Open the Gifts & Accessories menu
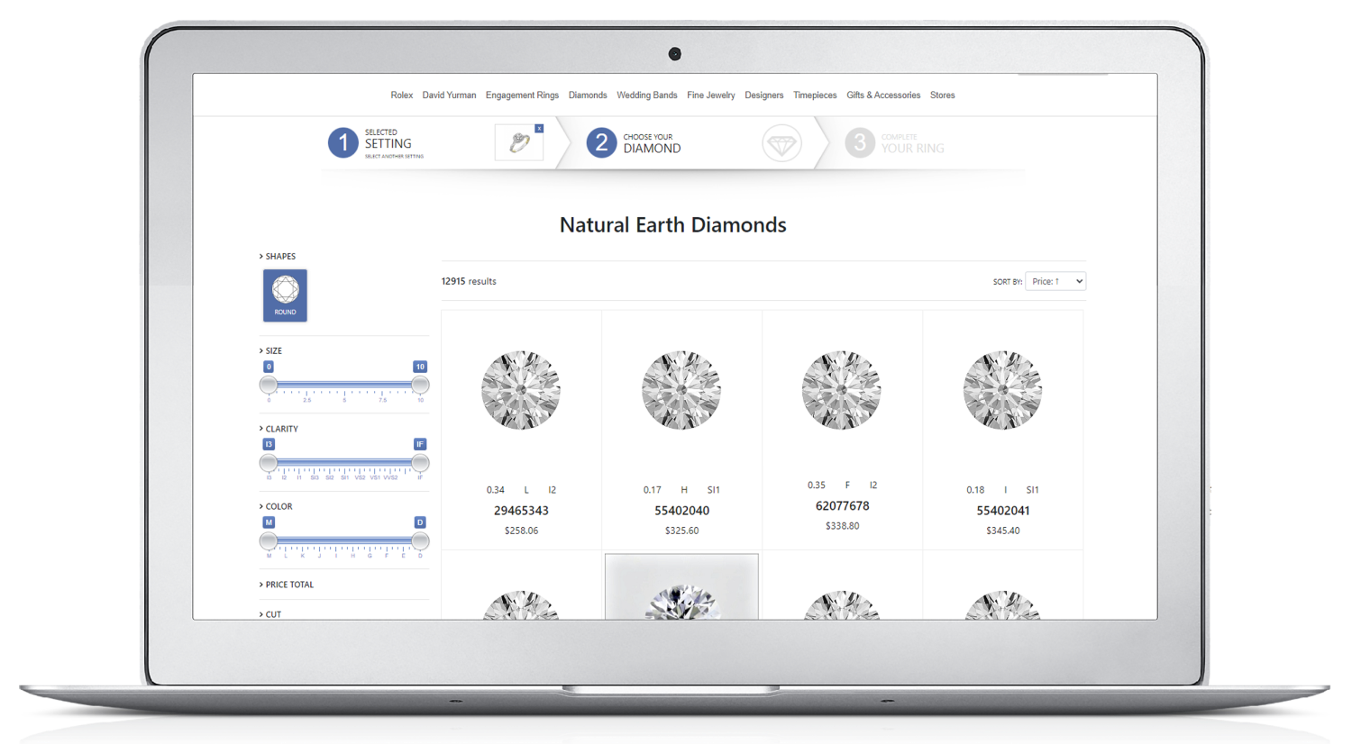The height and width of the screenshot is (744, 1352). (883, 95)
